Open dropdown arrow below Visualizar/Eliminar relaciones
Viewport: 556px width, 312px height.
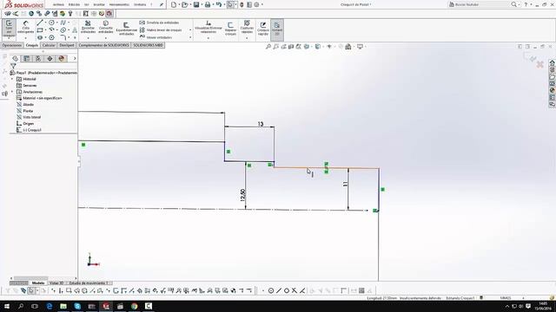click(x=208, y=38)
